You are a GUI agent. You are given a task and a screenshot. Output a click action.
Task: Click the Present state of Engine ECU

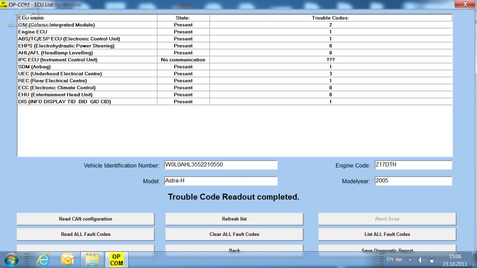pos(183,32)
